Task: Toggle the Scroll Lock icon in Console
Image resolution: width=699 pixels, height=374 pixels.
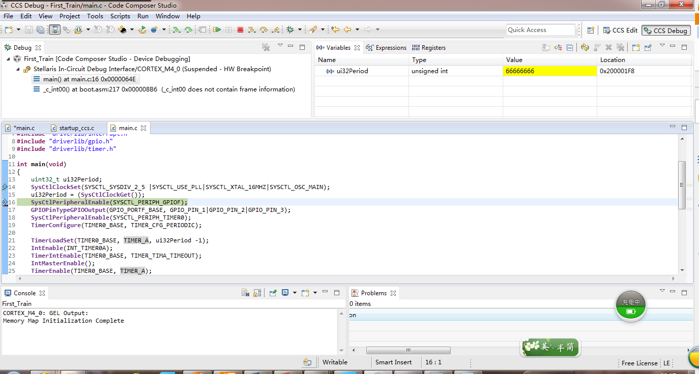Action: [257, 293]
